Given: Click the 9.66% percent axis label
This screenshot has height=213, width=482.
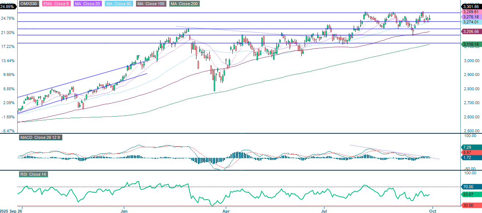Looking at the screenshot, I should click(8, 75).
